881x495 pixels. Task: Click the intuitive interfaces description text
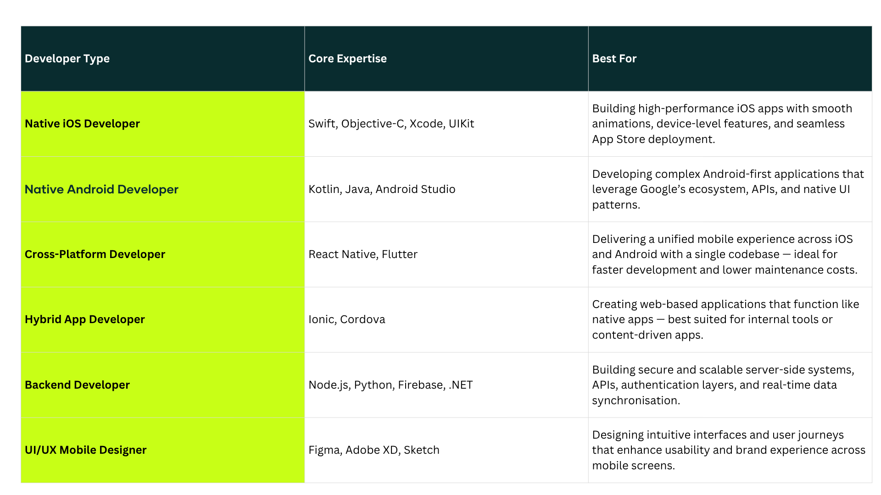coord(728,450)
